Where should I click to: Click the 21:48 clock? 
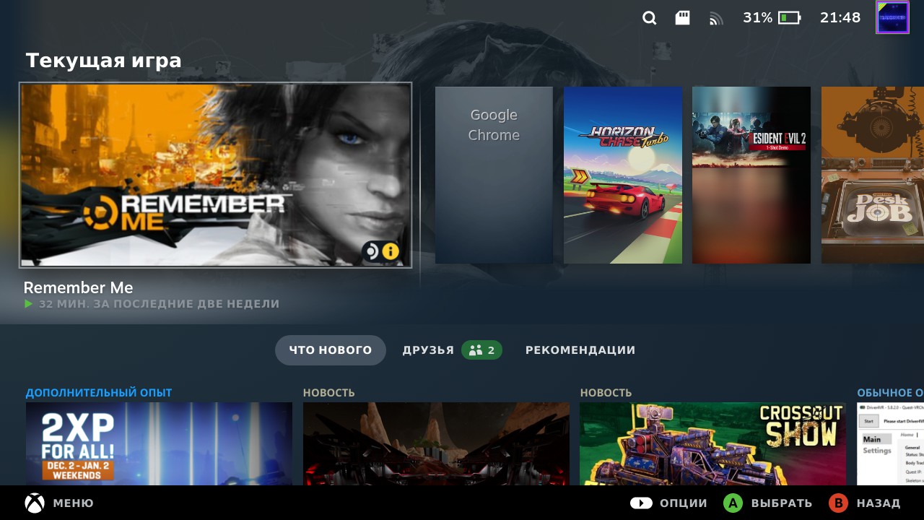[840, 18]
